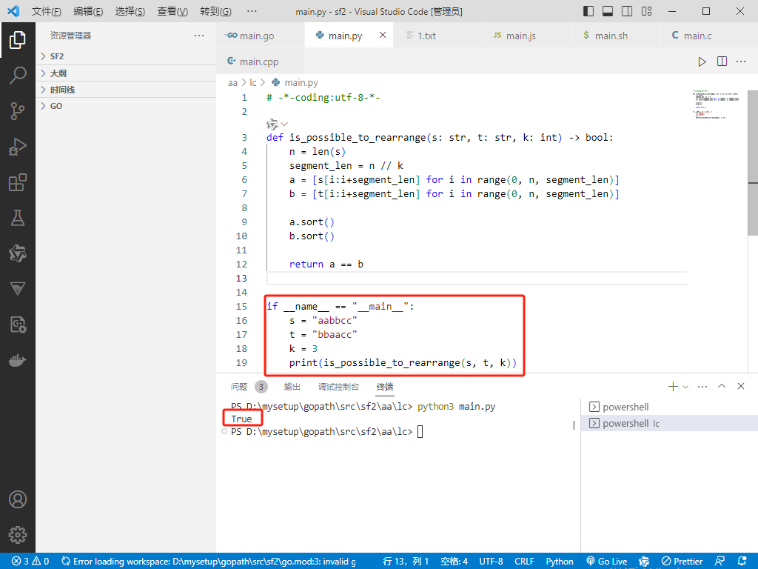Open notifications bell in status bar
The height and width of the screenshot is (569, 758).
click(x=742, y=562)
